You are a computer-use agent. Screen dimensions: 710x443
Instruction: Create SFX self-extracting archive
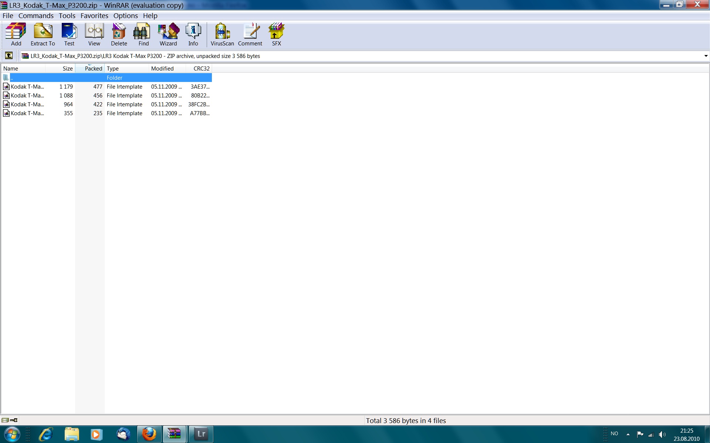(276, 34)
